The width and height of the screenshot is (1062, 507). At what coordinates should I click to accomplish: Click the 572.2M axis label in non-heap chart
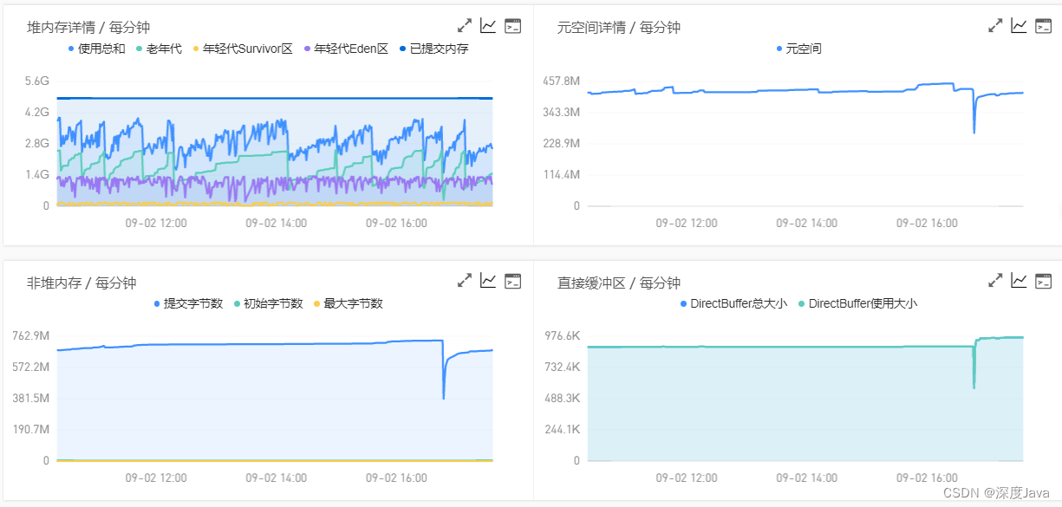coord(30,367)
